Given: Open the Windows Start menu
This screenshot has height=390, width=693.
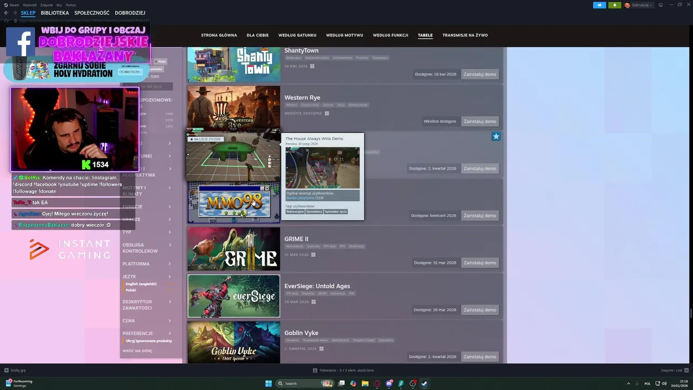Looking at the screenshot, I should (x=269, y=383).
